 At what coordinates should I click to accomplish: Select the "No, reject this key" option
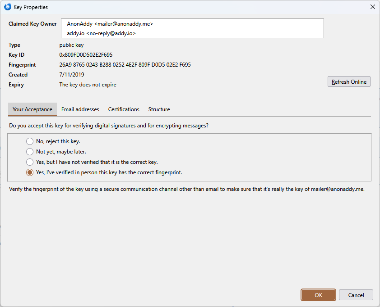click(x=30, y=141)
